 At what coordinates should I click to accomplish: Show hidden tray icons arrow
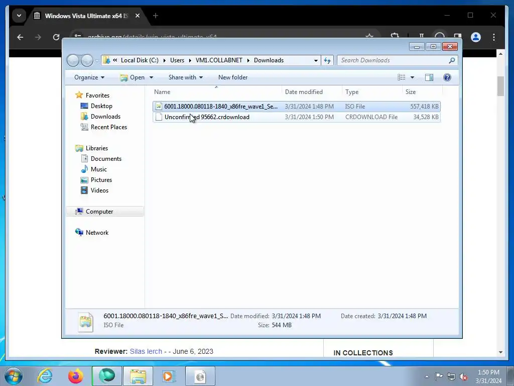[427, 376]
